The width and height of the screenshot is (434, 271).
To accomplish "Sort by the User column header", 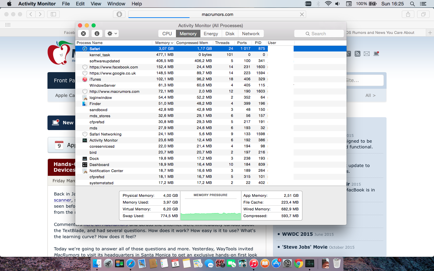I will (280, 43).
